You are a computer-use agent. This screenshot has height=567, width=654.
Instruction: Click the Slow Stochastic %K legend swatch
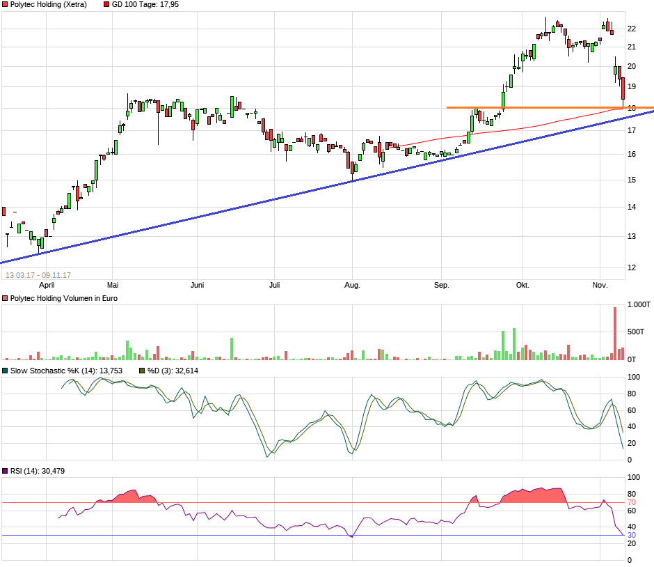point(6,371)
